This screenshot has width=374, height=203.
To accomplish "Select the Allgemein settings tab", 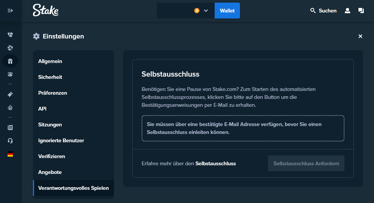I will 73,62.
